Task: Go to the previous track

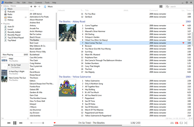Action: coord(8,123)
